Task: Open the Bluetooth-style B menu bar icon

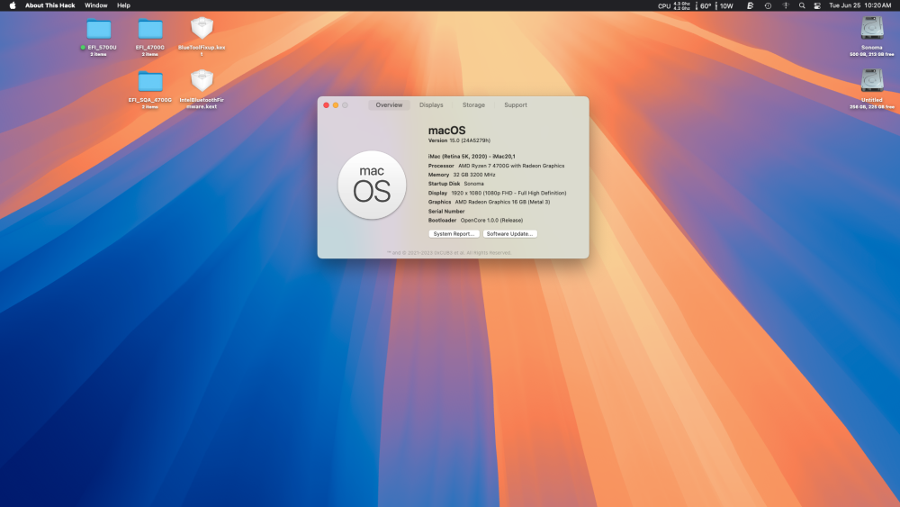Action: pyautogui.click(x=750, y=5)
